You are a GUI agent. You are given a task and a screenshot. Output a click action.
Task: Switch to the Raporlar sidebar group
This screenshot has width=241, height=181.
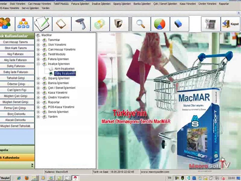click(17, 150)
